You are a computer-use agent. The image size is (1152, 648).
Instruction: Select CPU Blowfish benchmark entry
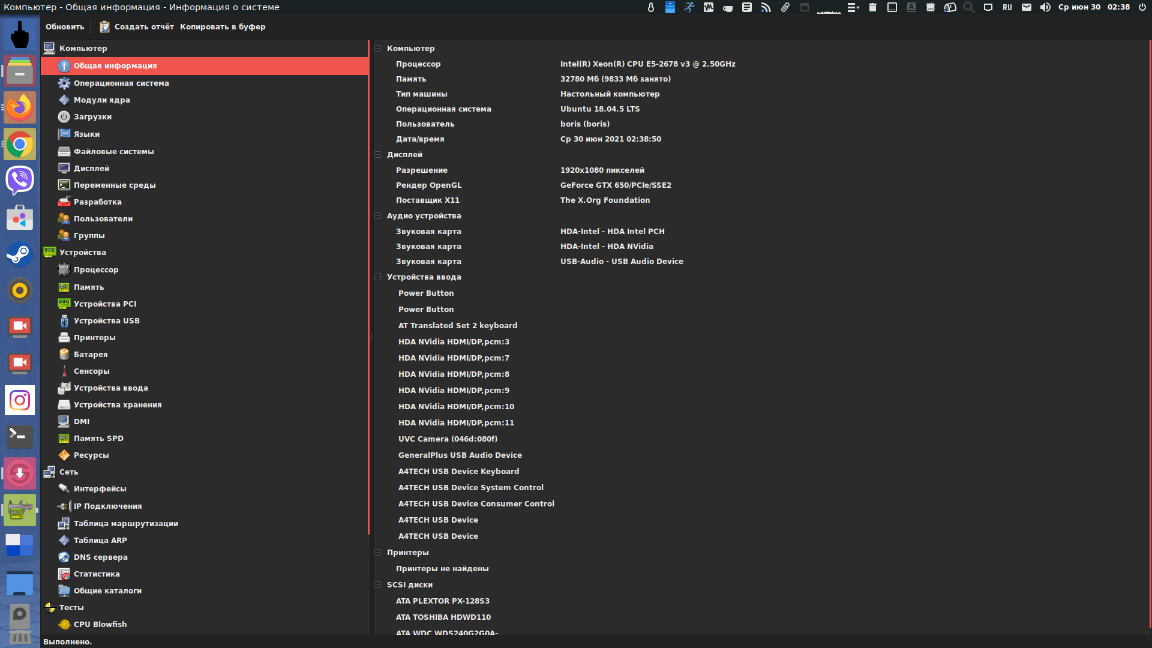pos(100,625)
